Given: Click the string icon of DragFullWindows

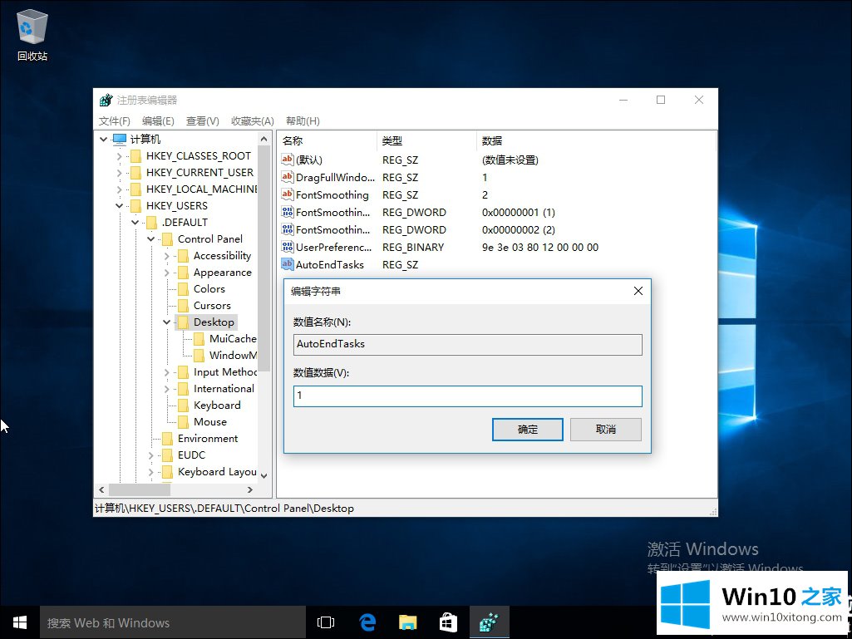Looking at the screenshot, I should pyautogui.click(x=288, y=177).
